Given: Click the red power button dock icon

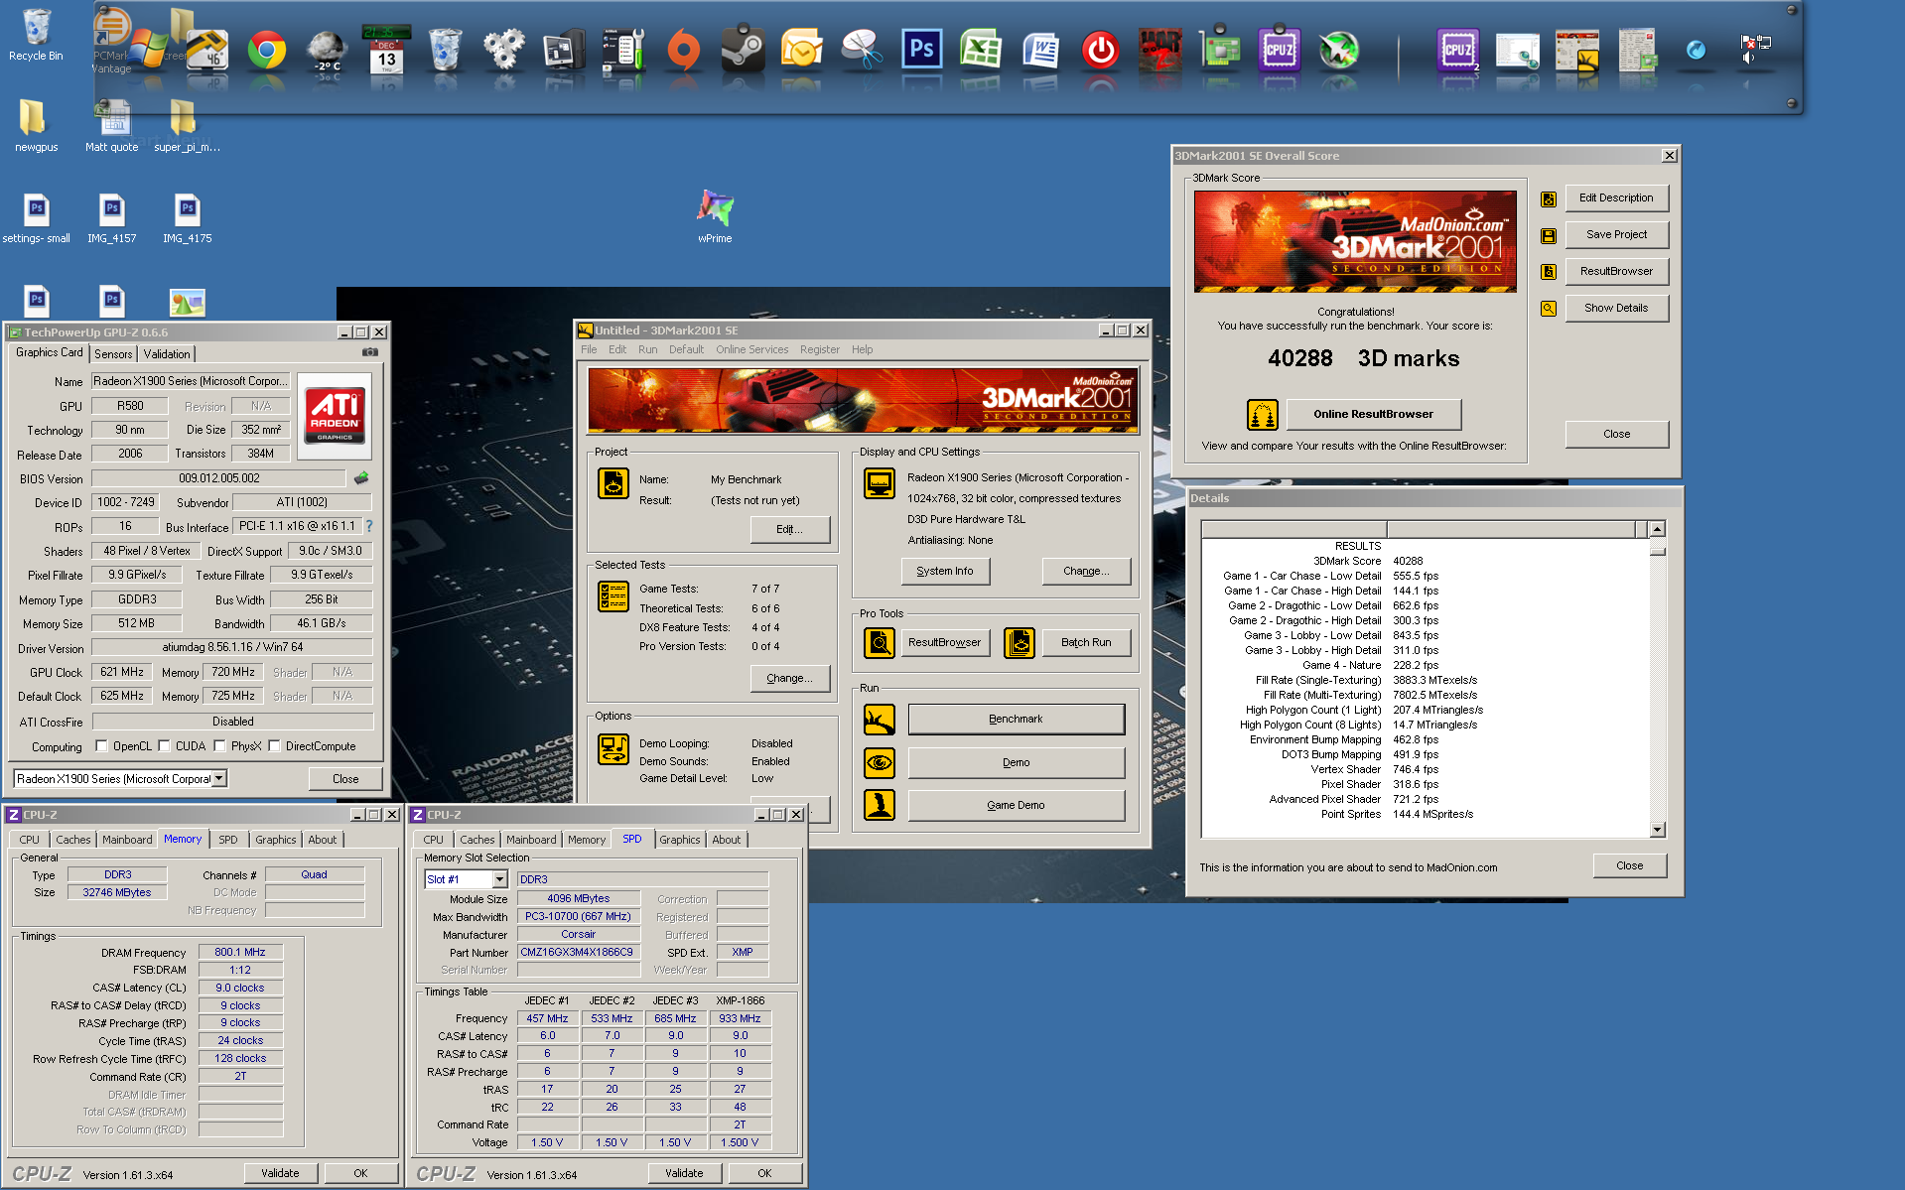Looking at the screenshot, I should [x=1100, y=50].
